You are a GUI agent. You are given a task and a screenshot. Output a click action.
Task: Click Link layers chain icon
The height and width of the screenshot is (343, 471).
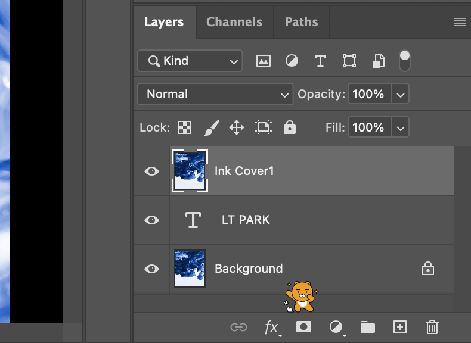(239, 327)
